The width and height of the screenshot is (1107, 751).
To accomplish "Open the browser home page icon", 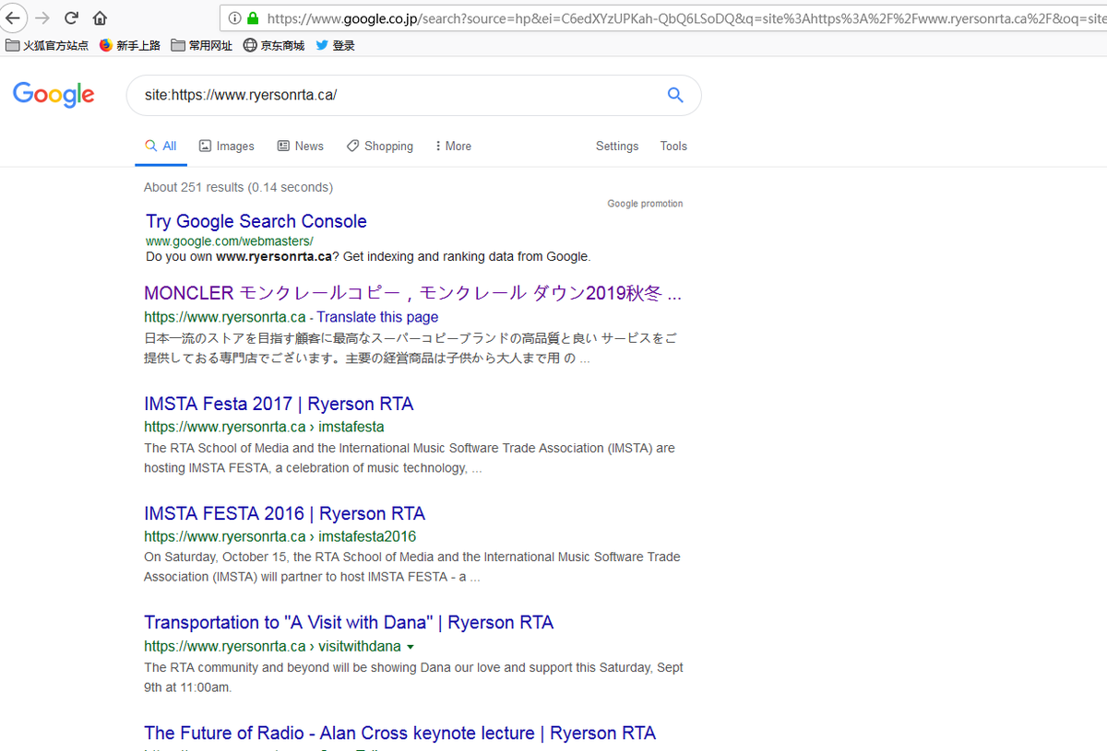I will [100, 18].
